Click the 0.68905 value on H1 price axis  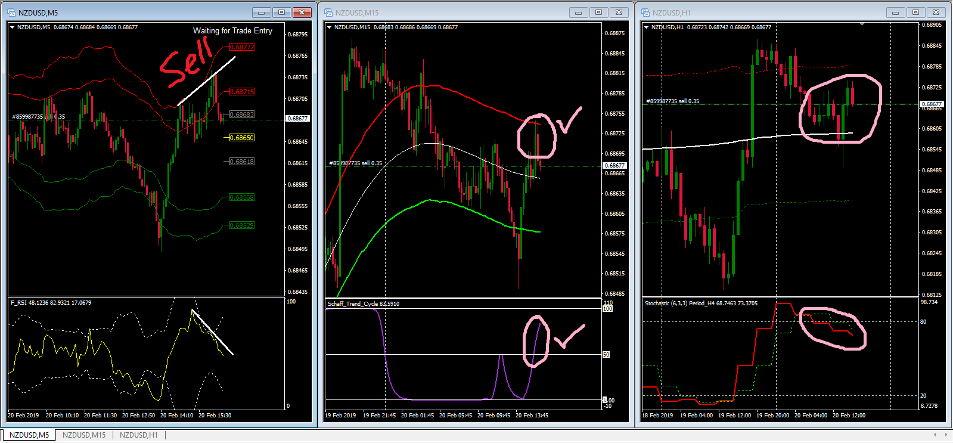click(x=932, y=25)
